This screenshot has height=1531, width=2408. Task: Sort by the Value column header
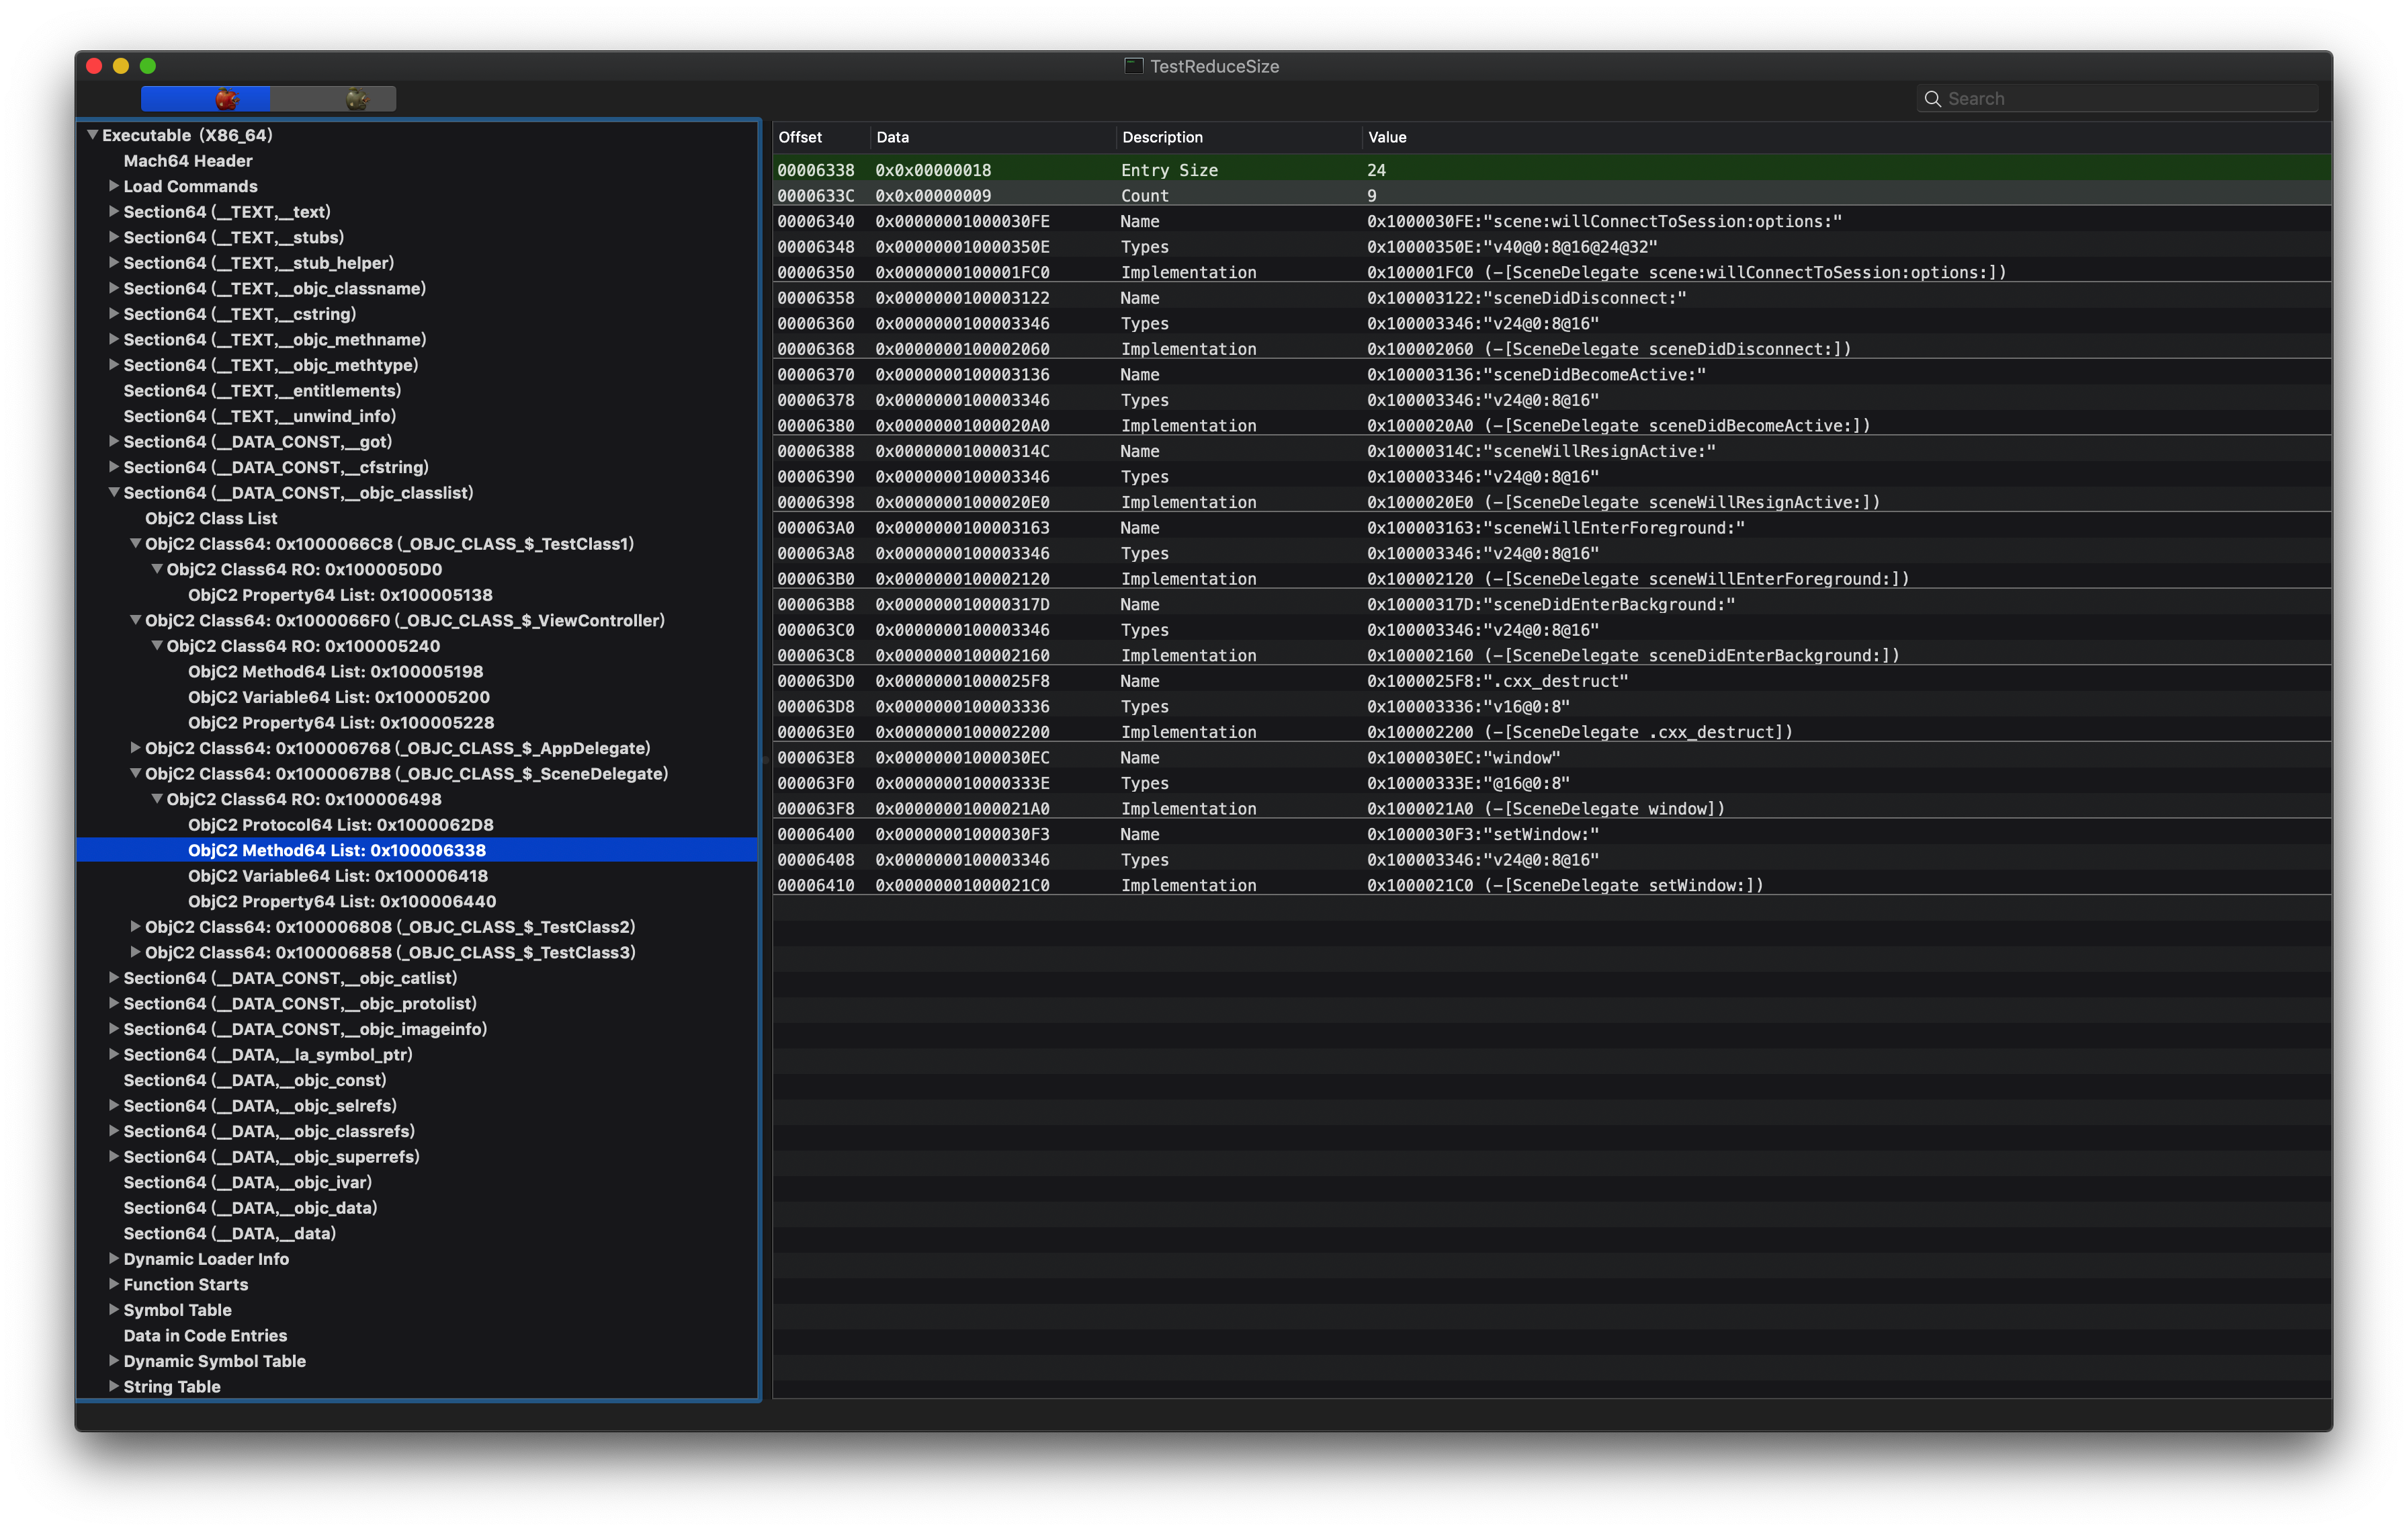point(1847,137)
